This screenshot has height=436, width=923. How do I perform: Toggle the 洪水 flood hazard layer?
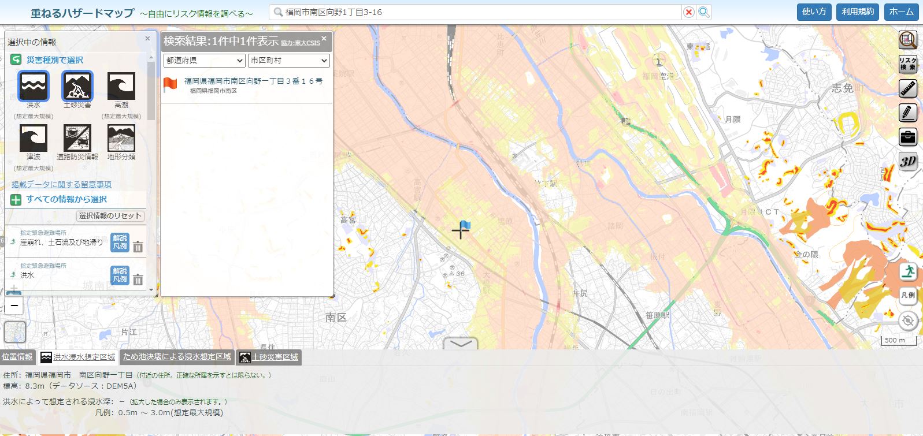[x=34, y=87]
